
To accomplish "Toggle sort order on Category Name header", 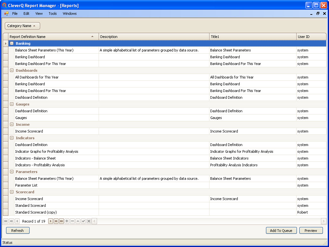I will (x=22, y=26).
